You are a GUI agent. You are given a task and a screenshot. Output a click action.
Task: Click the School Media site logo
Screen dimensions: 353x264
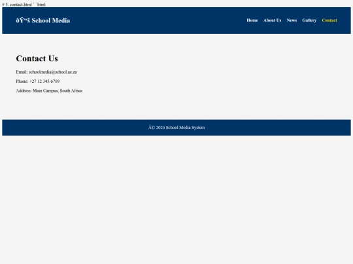pos(42,20)
